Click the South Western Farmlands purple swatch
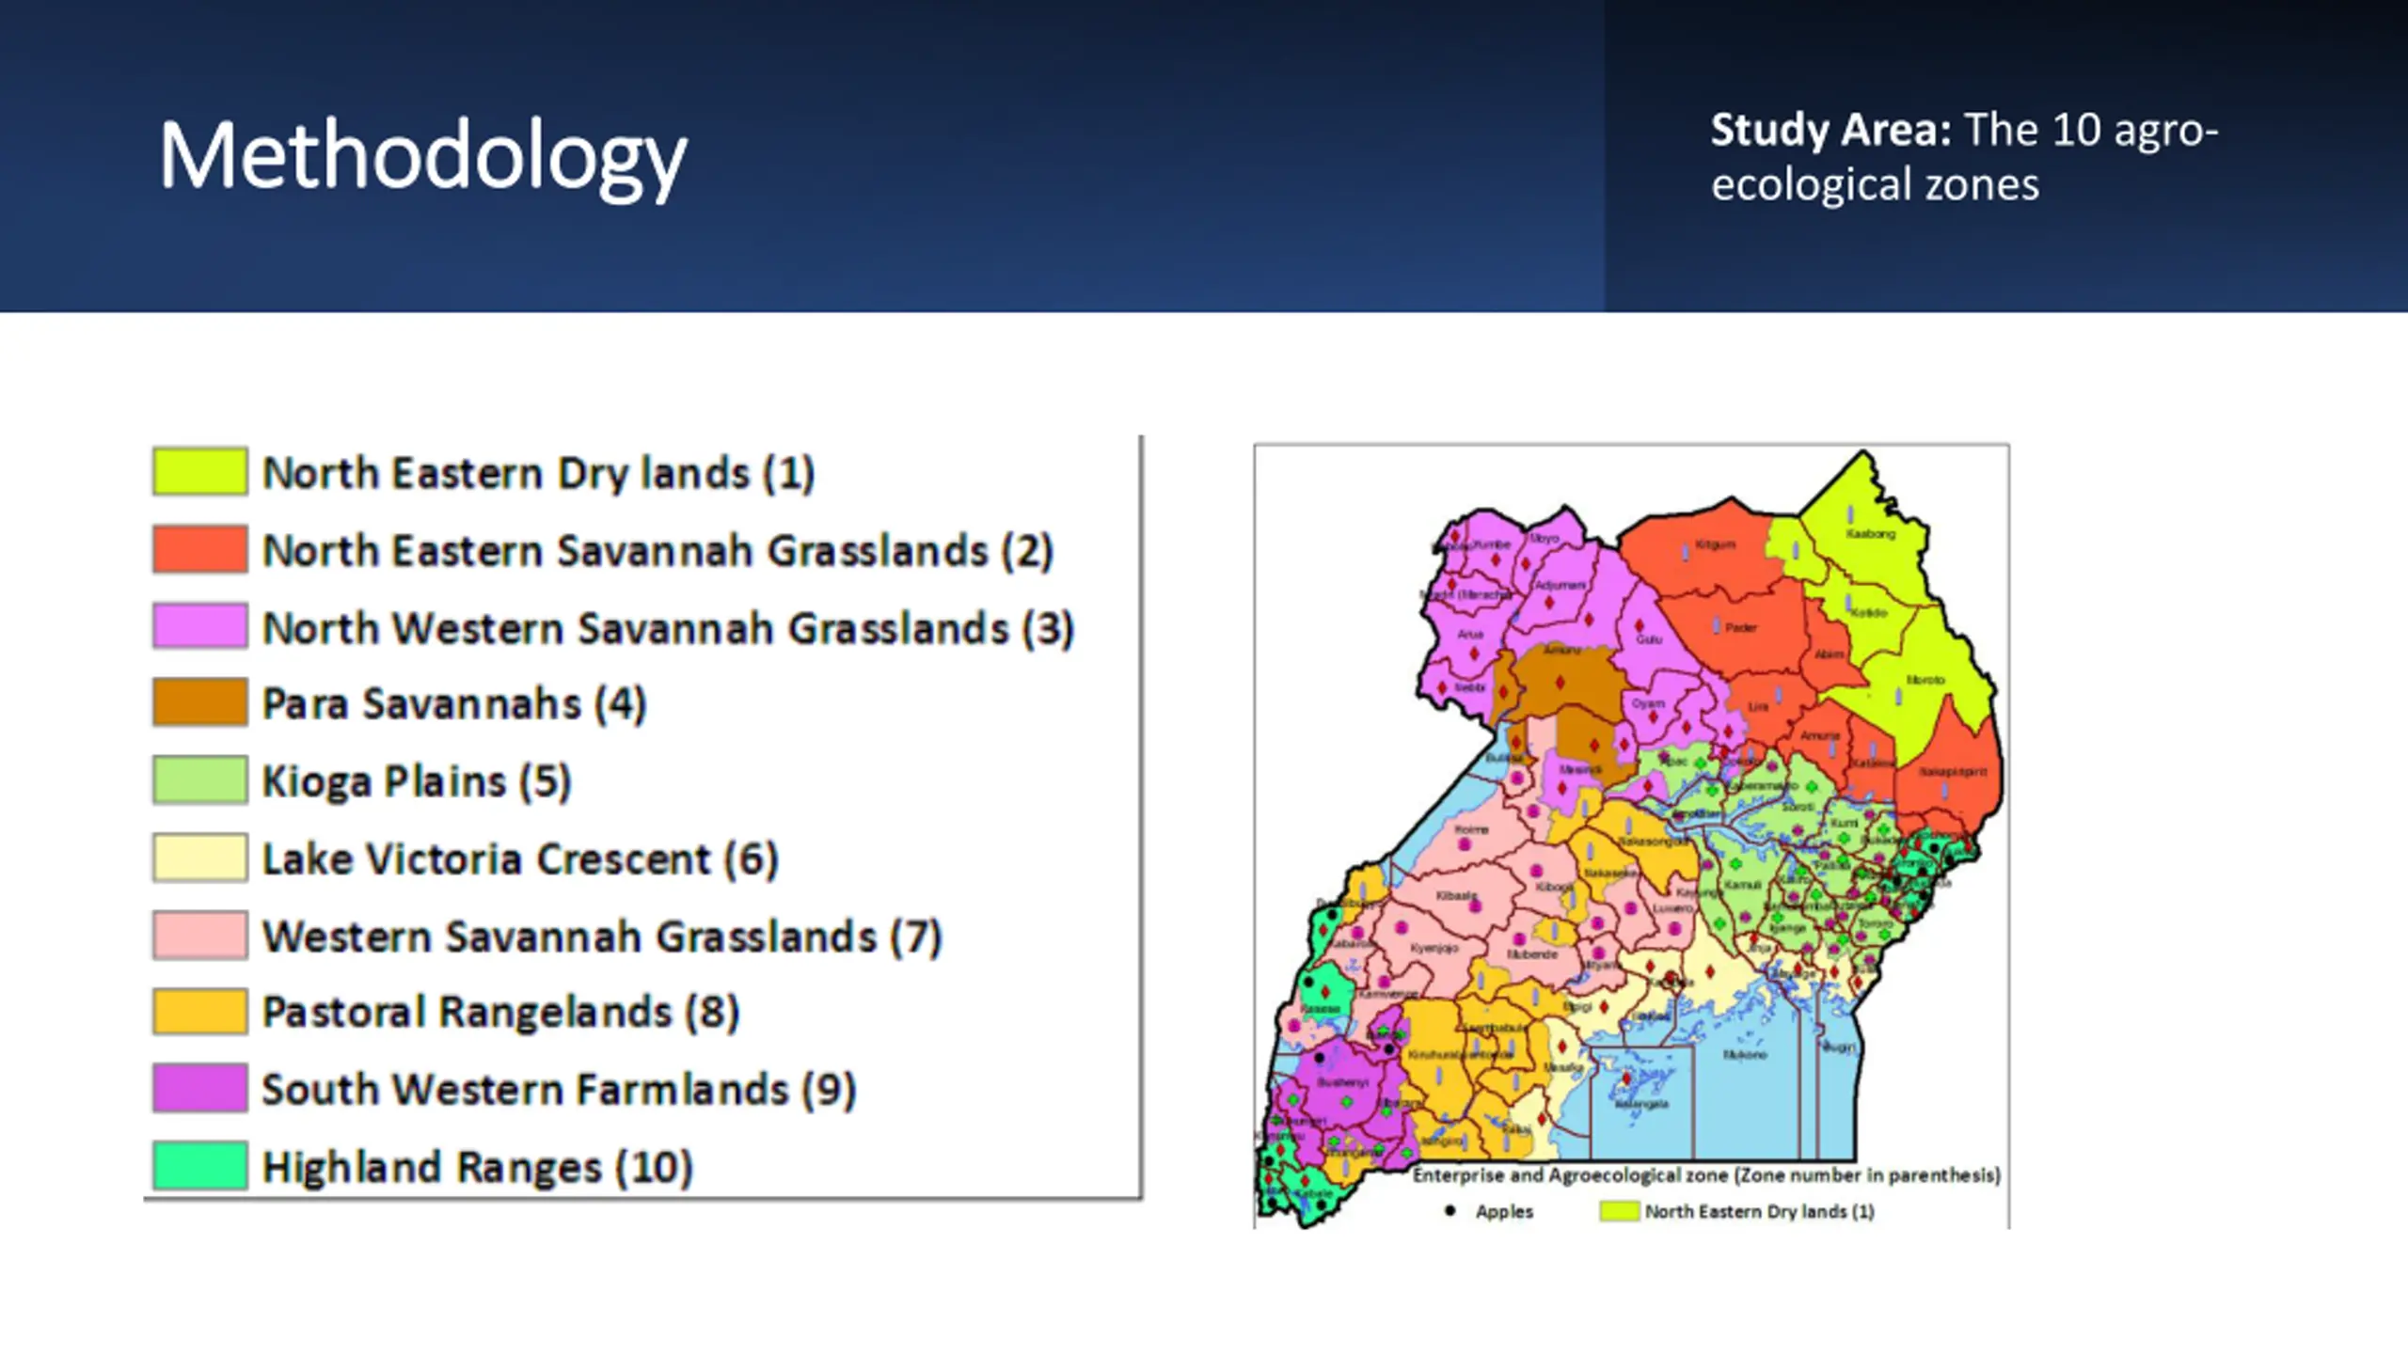The height and width of the screenshot is (1354, 2408). [200, 1088]
